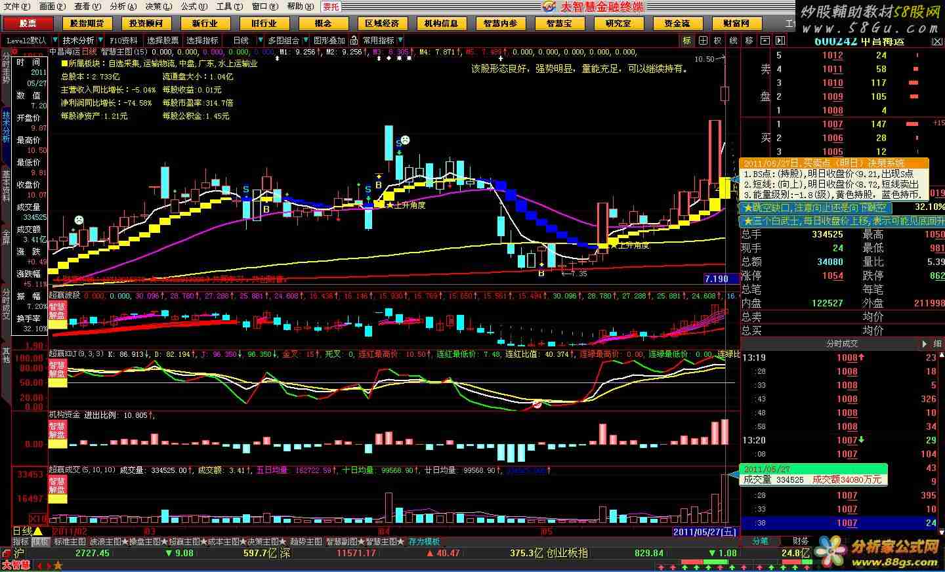Click the 概念 button
Viewport: 945px width, 572px height.
tap(323, 23)
